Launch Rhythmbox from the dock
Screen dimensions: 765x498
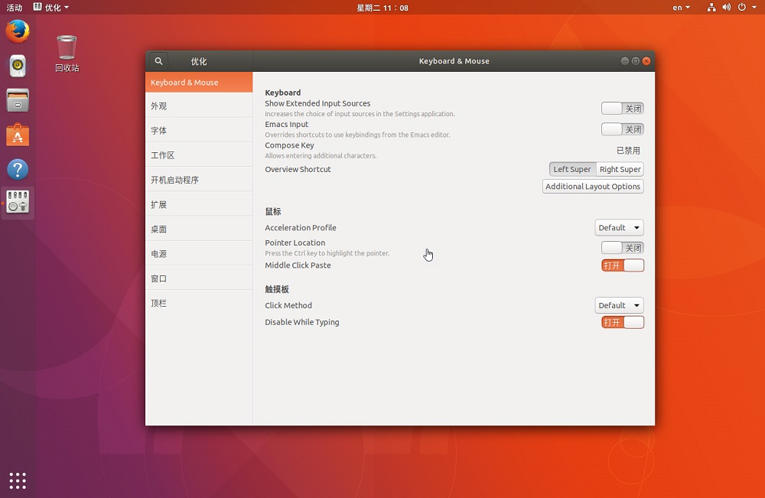click(x=18, y=66)
